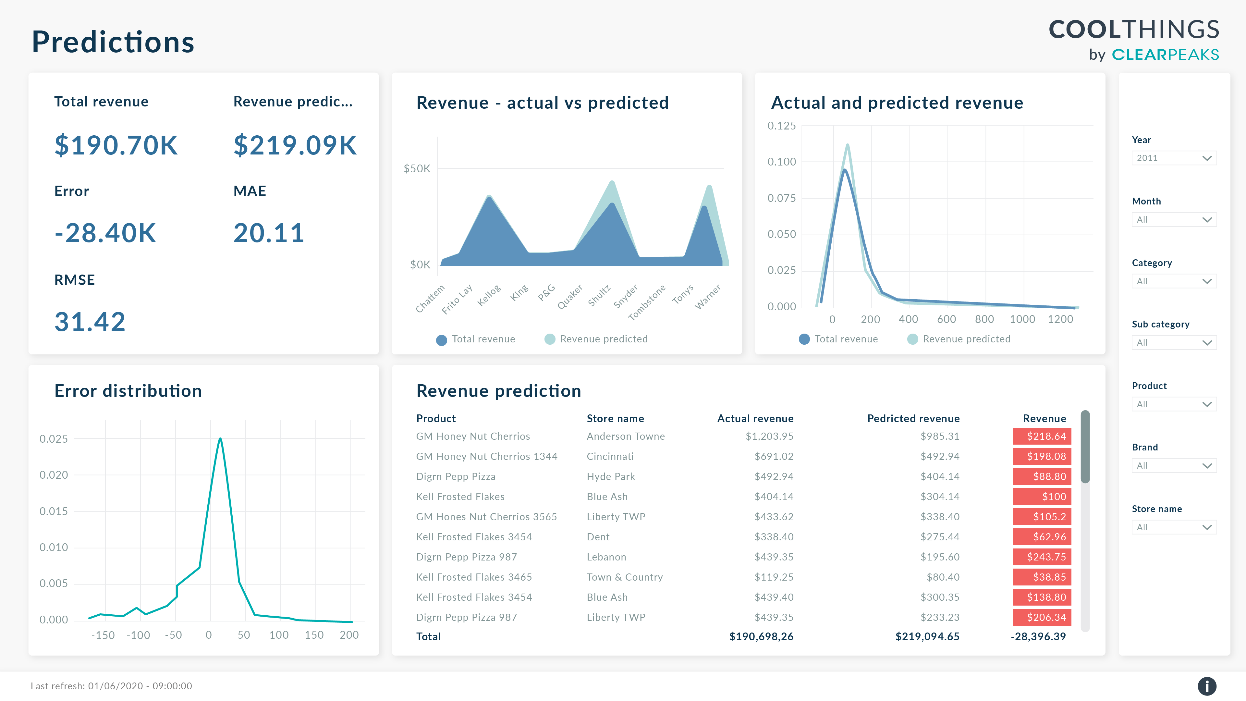Select the $198.08 red revenue cell
Screen dimensions: 1246x701
pyautogui.click(x=1042, y=456)
